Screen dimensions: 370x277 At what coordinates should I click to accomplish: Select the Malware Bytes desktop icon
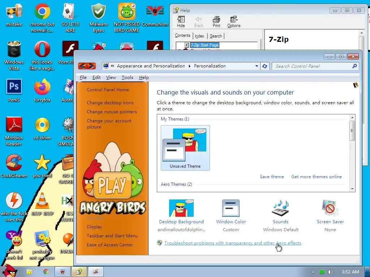(x=99, y=17)
